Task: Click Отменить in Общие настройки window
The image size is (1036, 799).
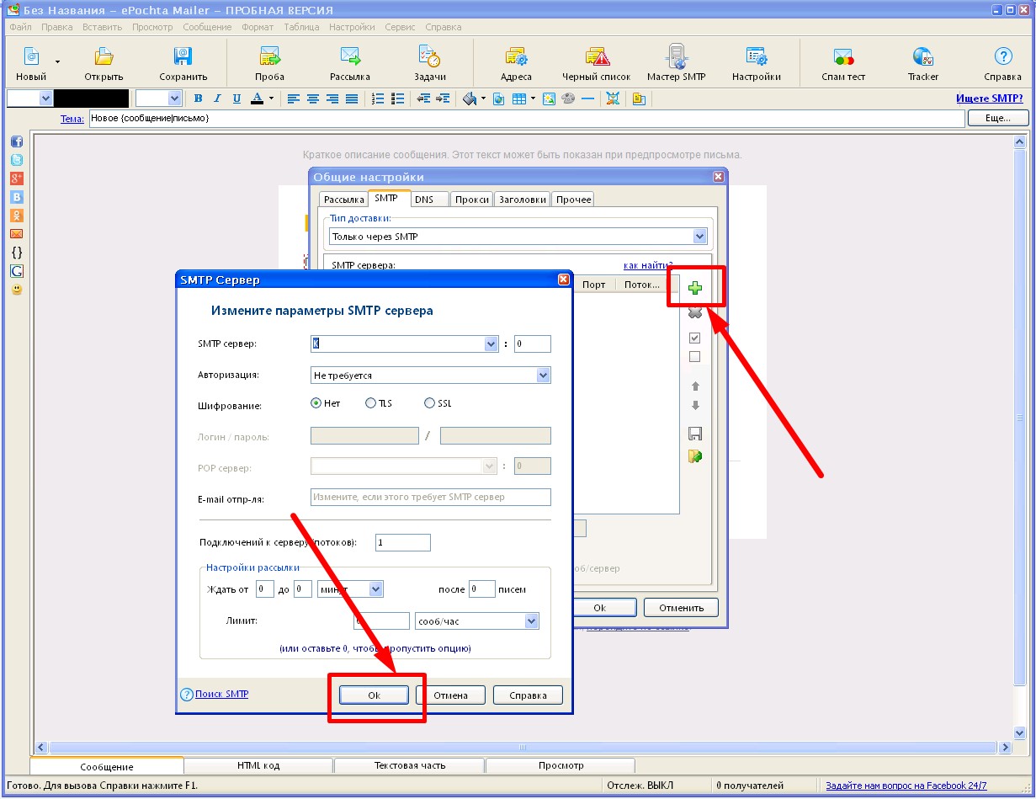Action: pyautogui.click(x=681, y=607)
